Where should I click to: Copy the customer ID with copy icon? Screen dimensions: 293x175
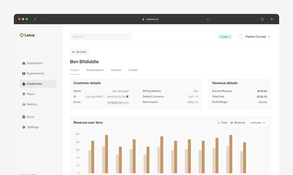click(x=127, y=96)
